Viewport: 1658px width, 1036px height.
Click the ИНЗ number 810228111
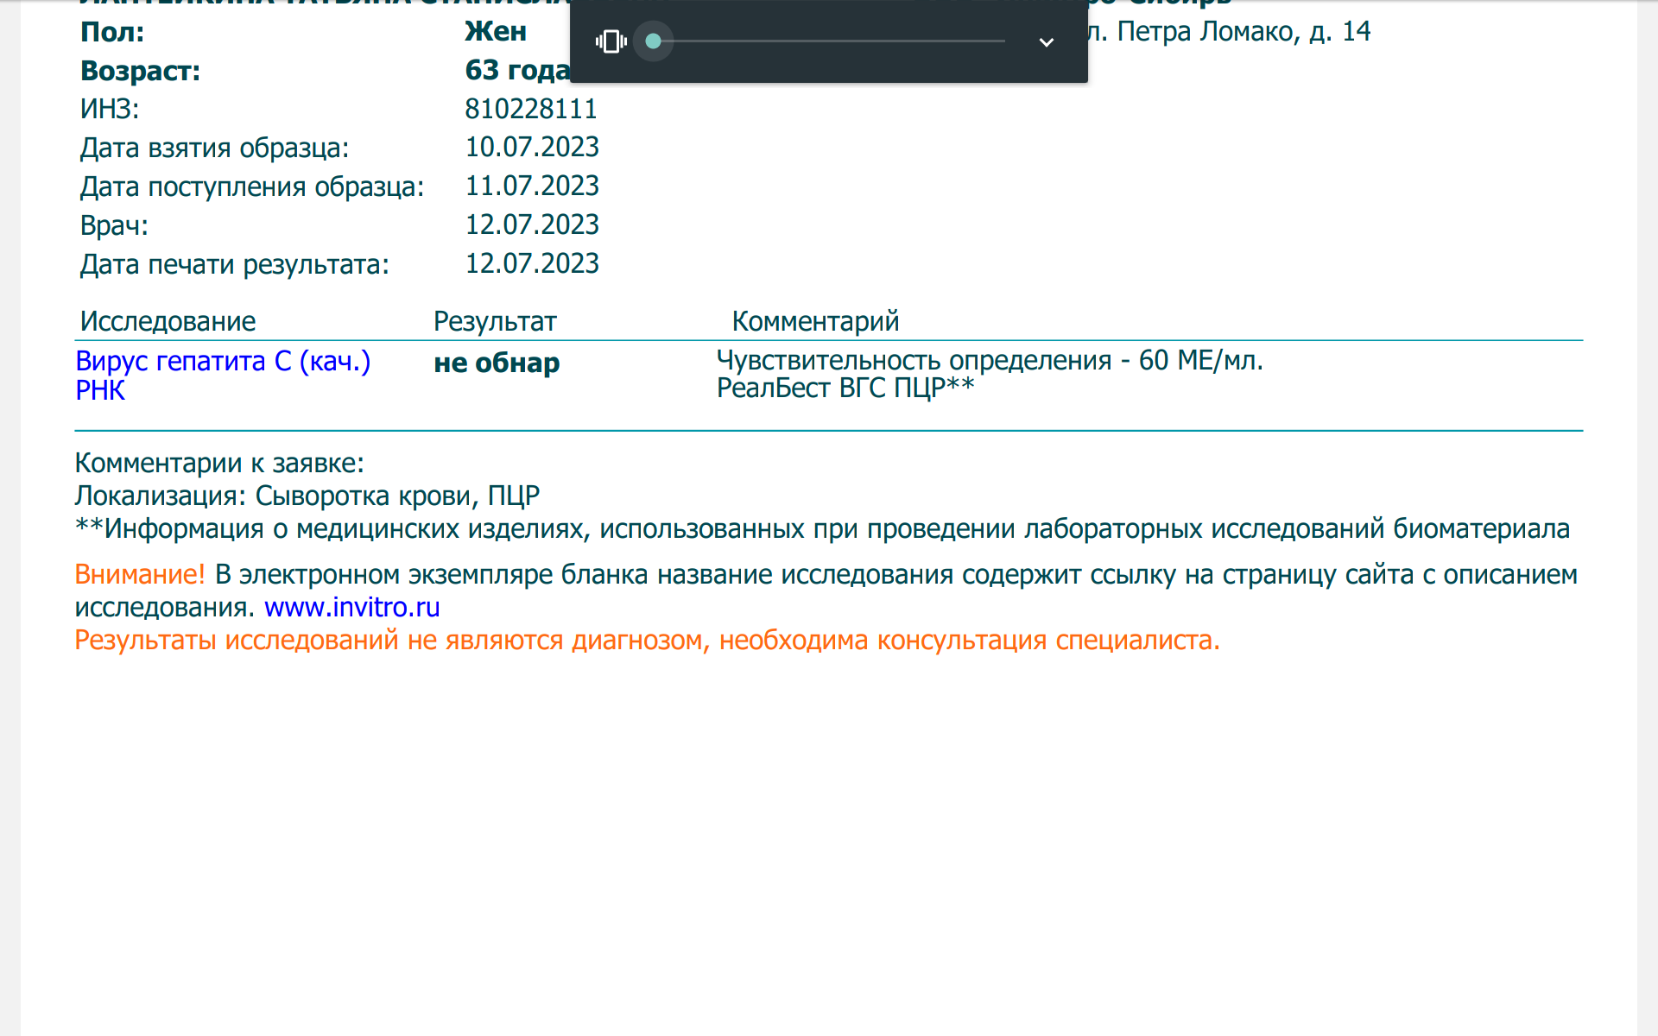pos(531,109)
